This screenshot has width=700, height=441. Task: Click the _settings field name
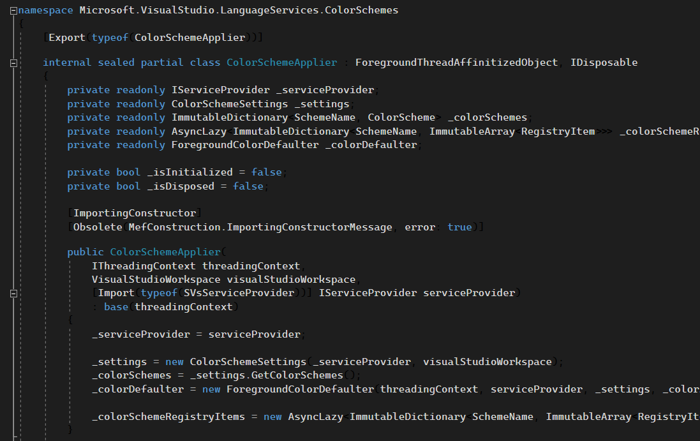(322, 104)
